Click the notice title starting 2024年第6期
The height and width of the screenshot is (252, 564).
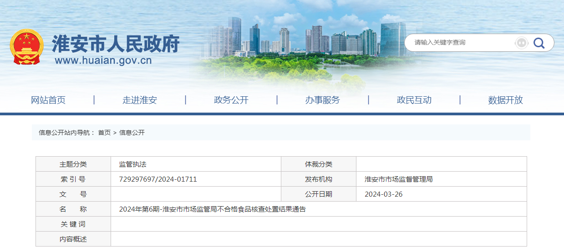213,209
